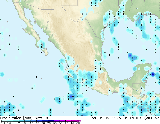
Task: Click the 'NAVGEM' model label
Action: pos(41,118)
